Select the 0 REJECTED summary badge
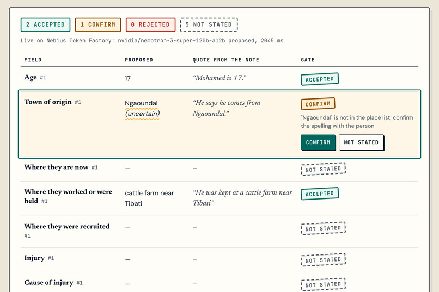This screenshot has height=292, width=439. (151, 24)
